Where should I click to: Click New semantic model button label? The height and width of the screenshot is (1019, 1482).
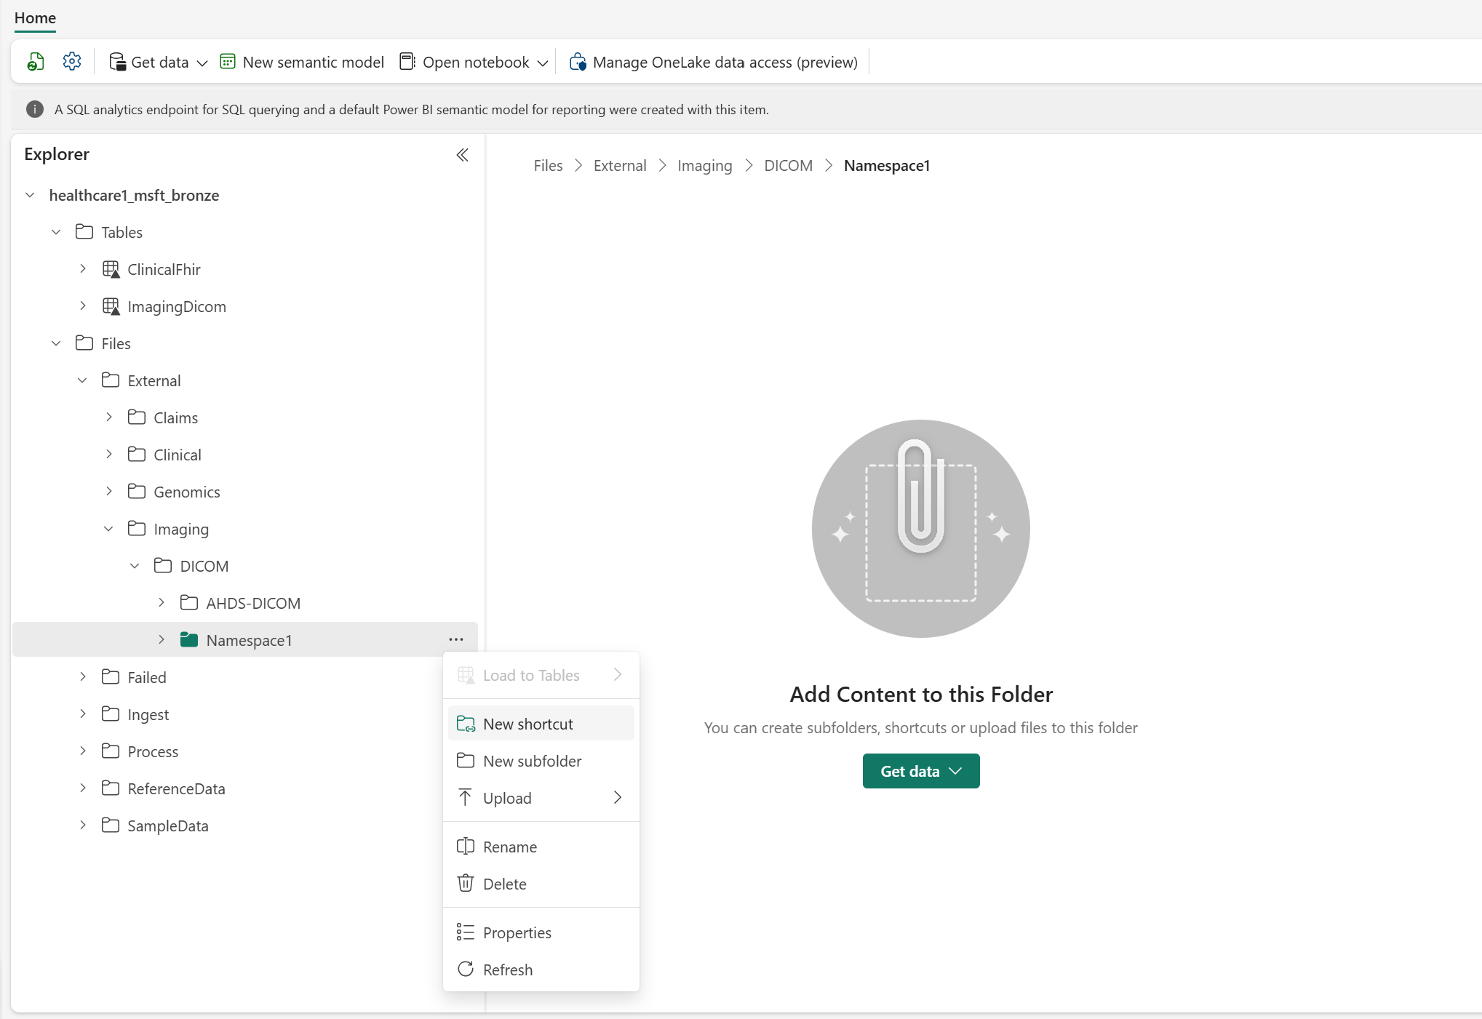(x=314, y=63)
